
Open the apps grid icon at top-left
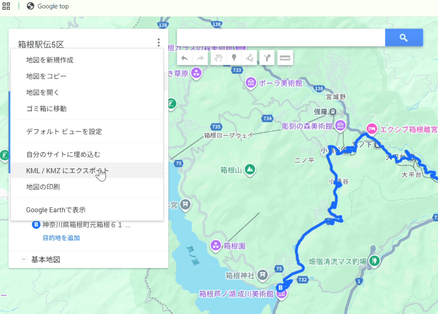[6, 6]
